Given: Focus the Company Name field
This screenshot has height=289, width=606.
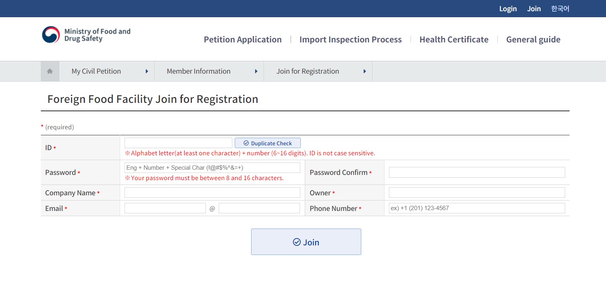Looking at the screenshot, I should pyautogui.click(x=212, y=193).
